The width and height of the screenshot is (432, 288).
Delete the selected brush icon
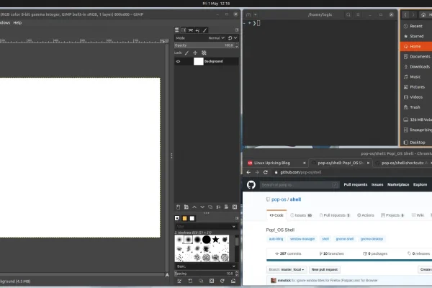[212, 281]
